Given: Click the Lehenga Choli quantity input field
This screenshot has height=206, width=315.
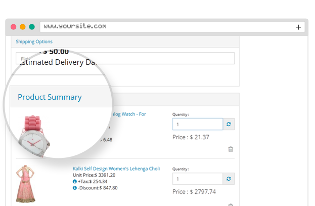Looking at the screenshot, I should pos(198,179).
